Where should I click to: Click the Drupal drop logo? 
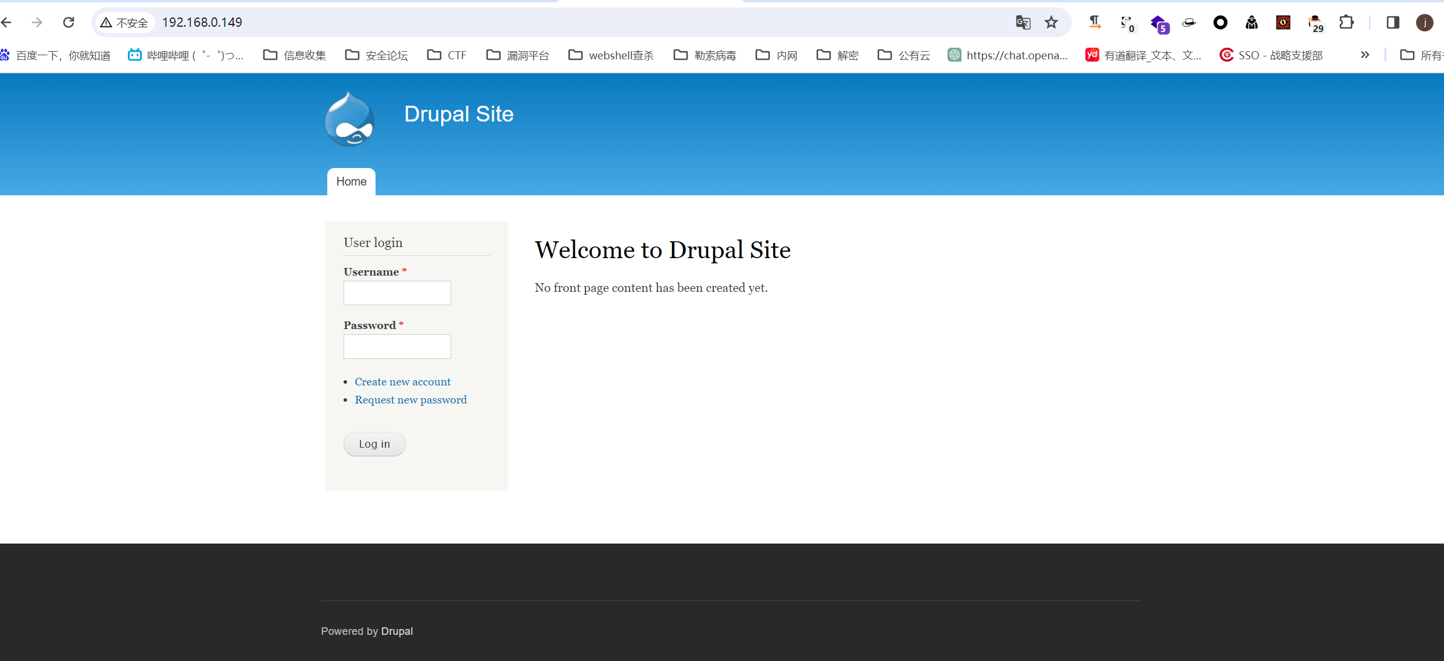point(349,120)
